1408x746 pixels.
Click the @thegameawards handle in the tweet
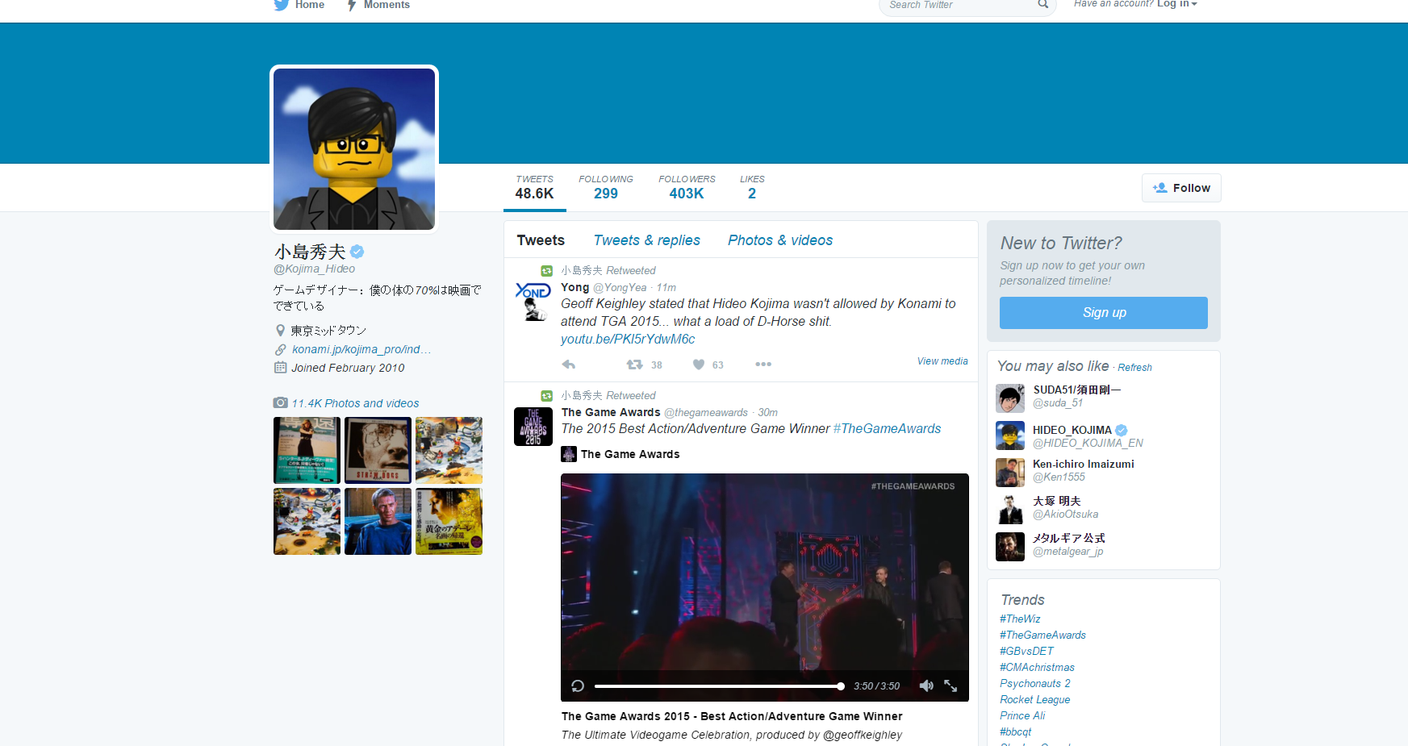pos(706,413)
